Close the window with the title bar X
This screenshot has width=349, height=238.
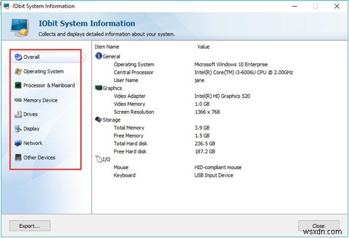(337, 6)
